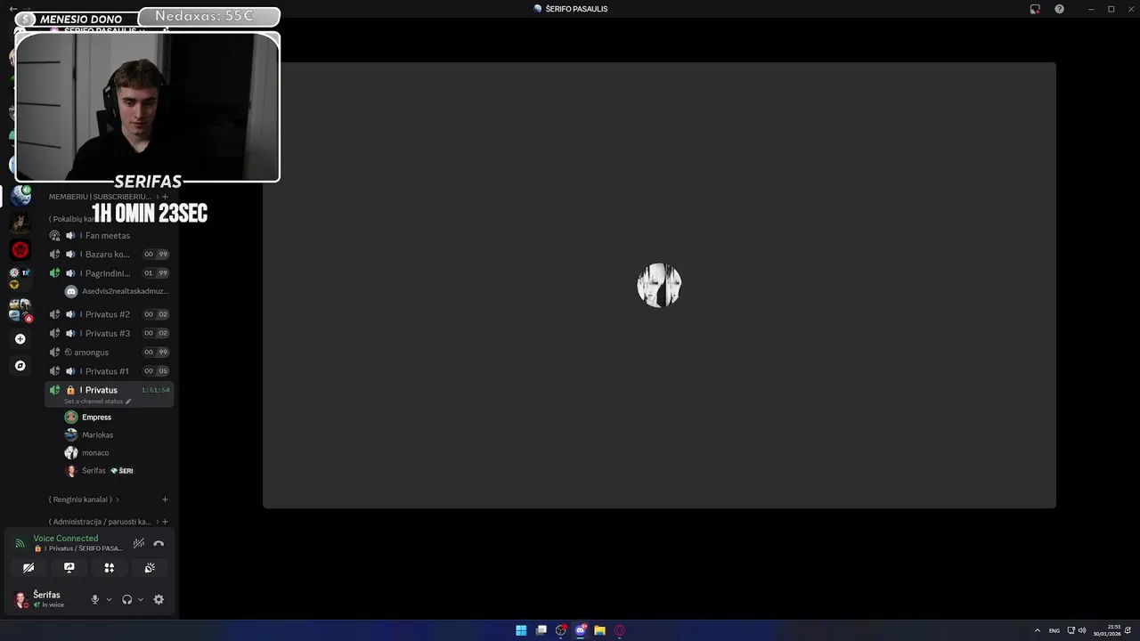Open the red emblem server icon

click(x=20, y=250)
